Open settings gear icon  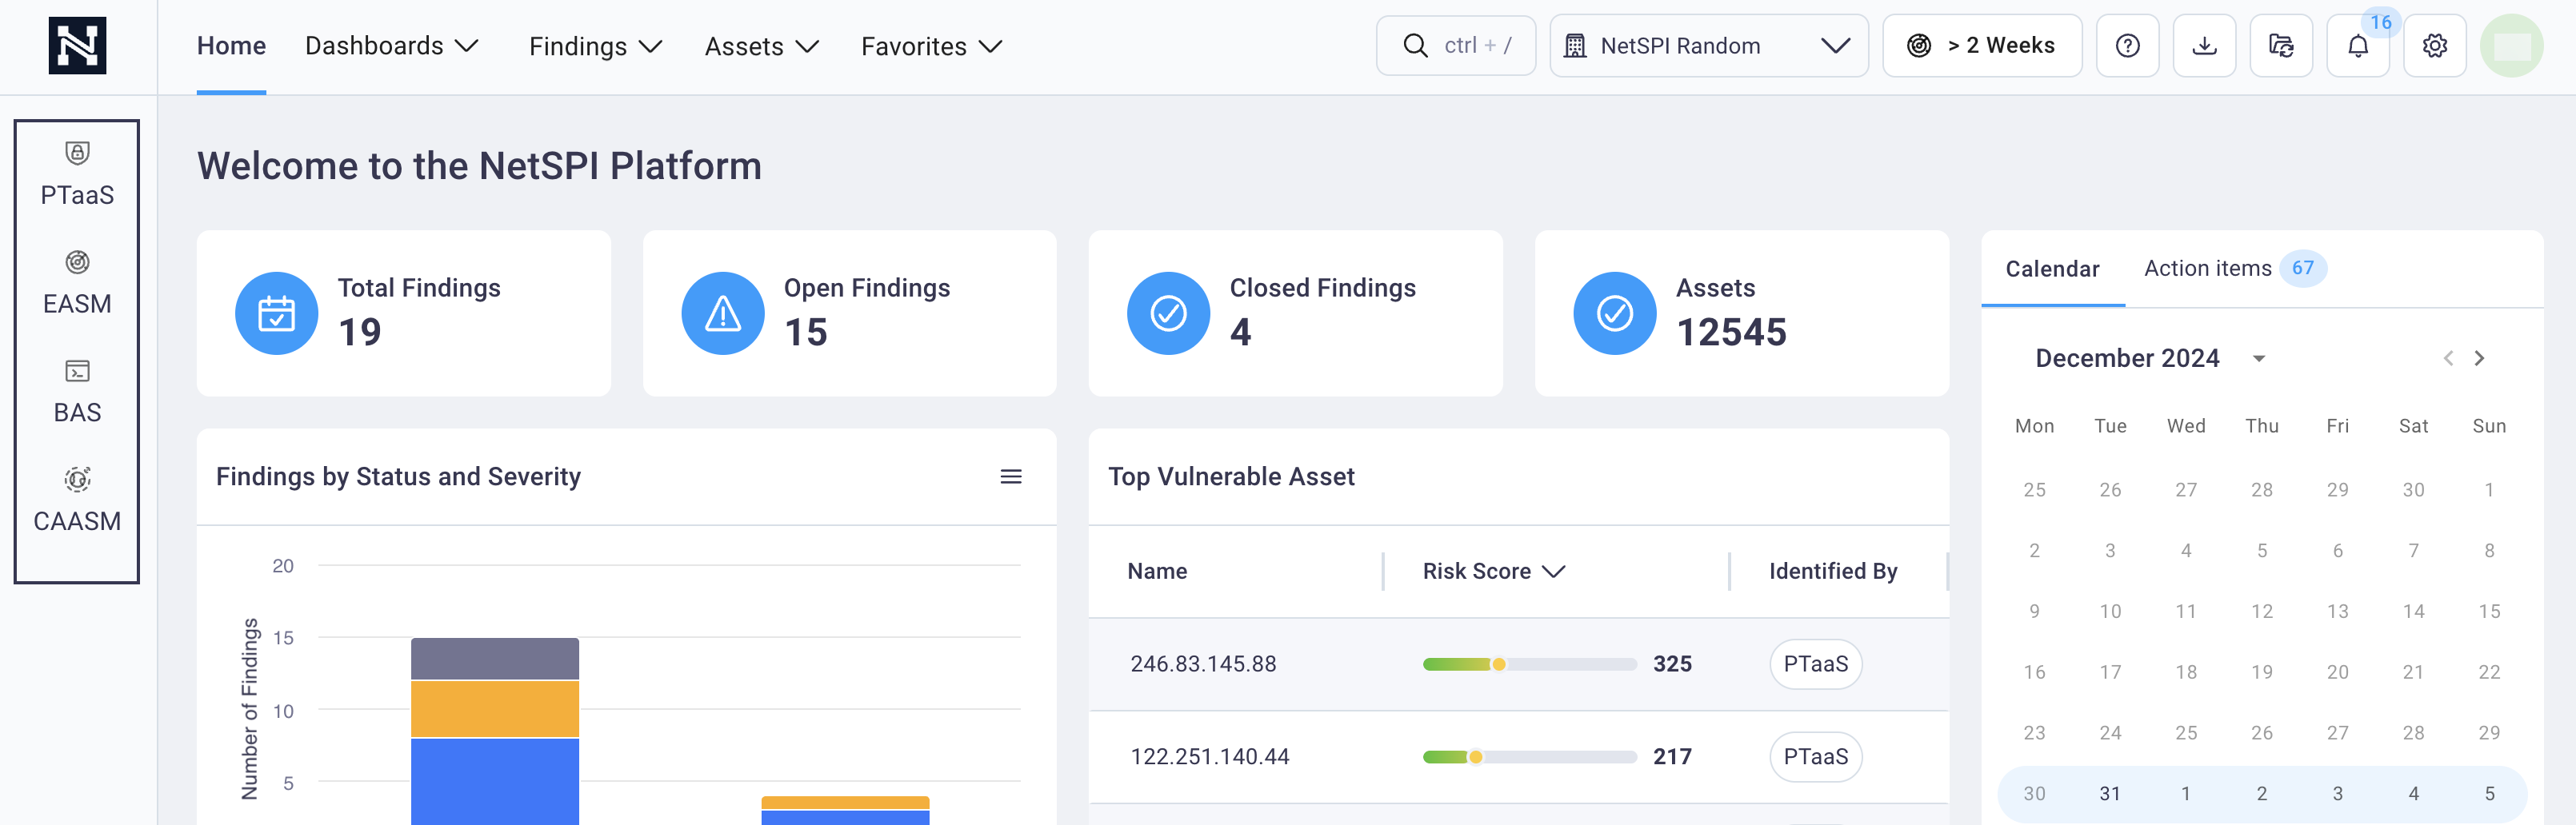2434,46
